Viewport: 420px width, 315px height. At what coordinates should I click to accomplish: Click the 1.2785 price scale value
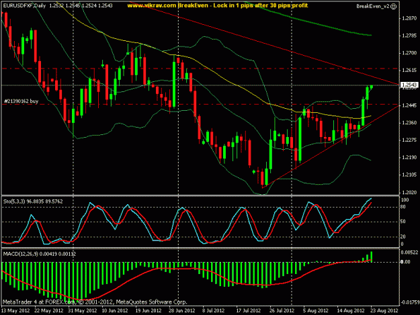coord(409,36)
